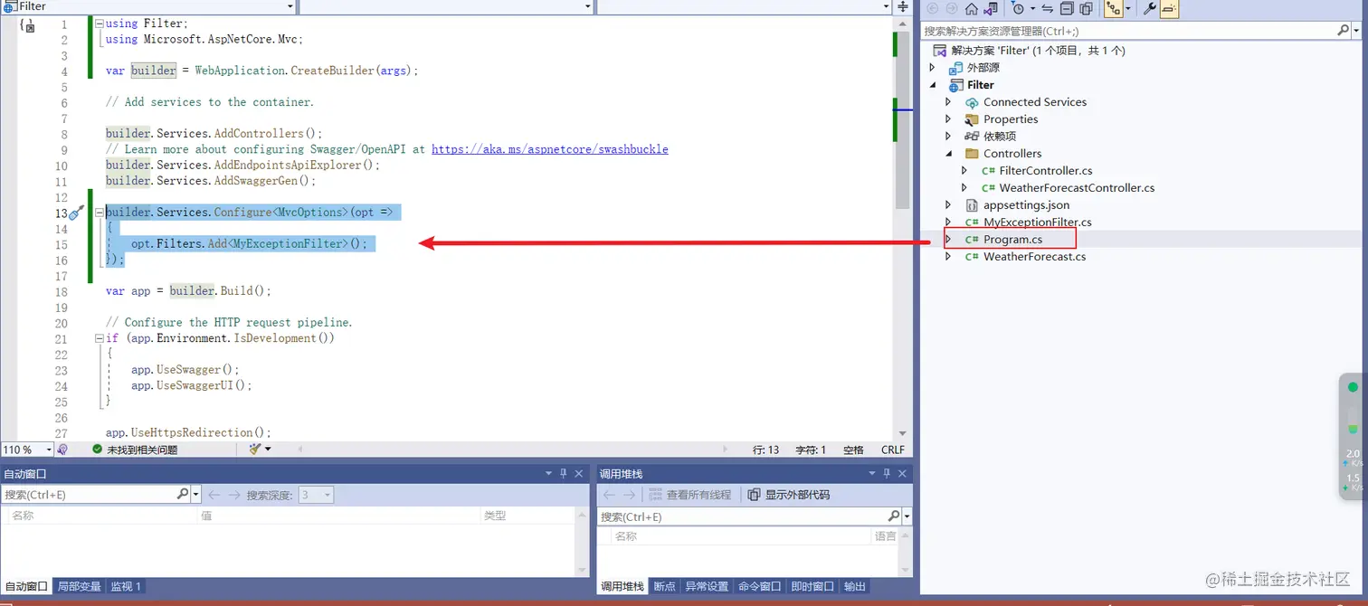Select the Controllers folder icon

point(972,154)
